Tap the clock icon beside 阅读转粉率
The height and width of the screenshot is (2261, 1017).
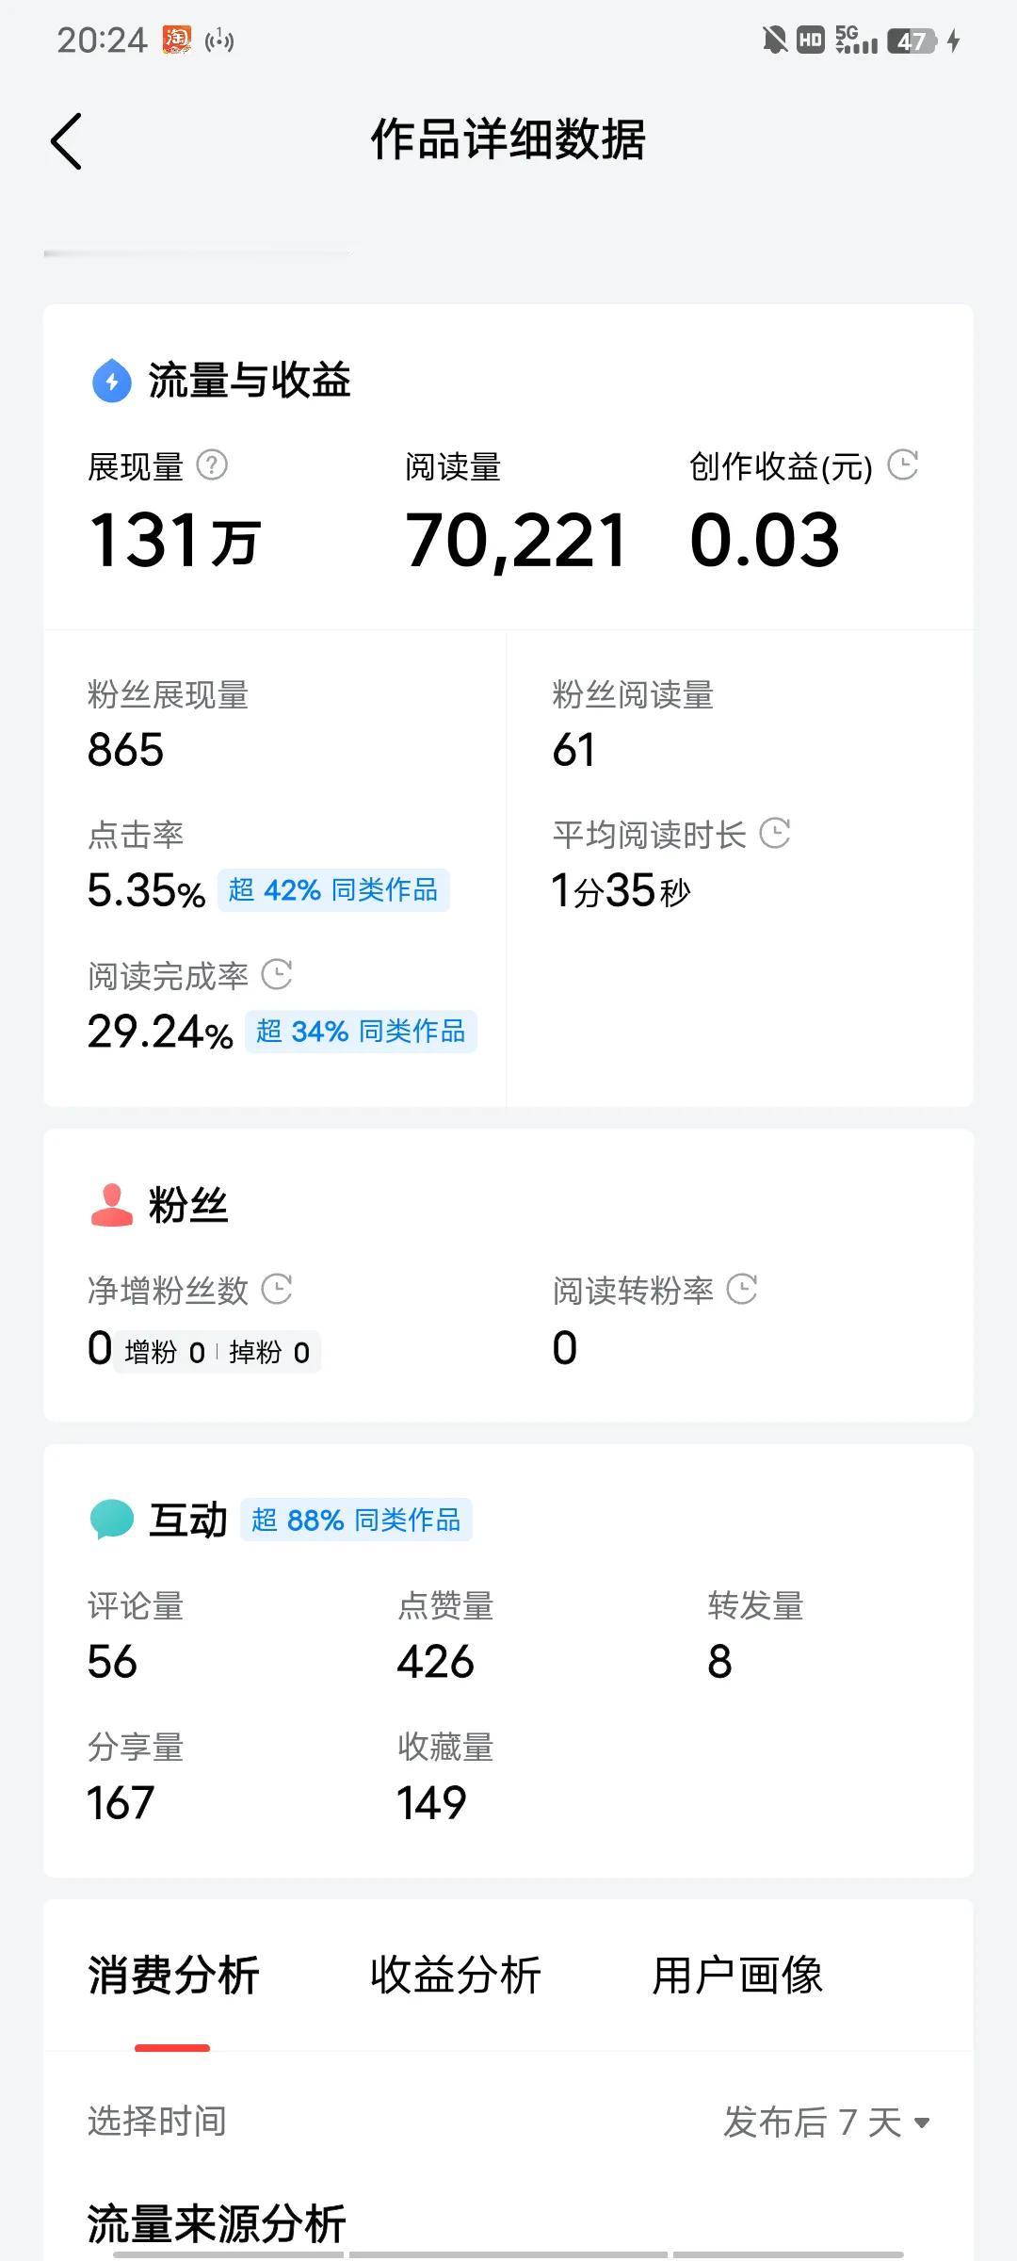tap(742, 1289)
